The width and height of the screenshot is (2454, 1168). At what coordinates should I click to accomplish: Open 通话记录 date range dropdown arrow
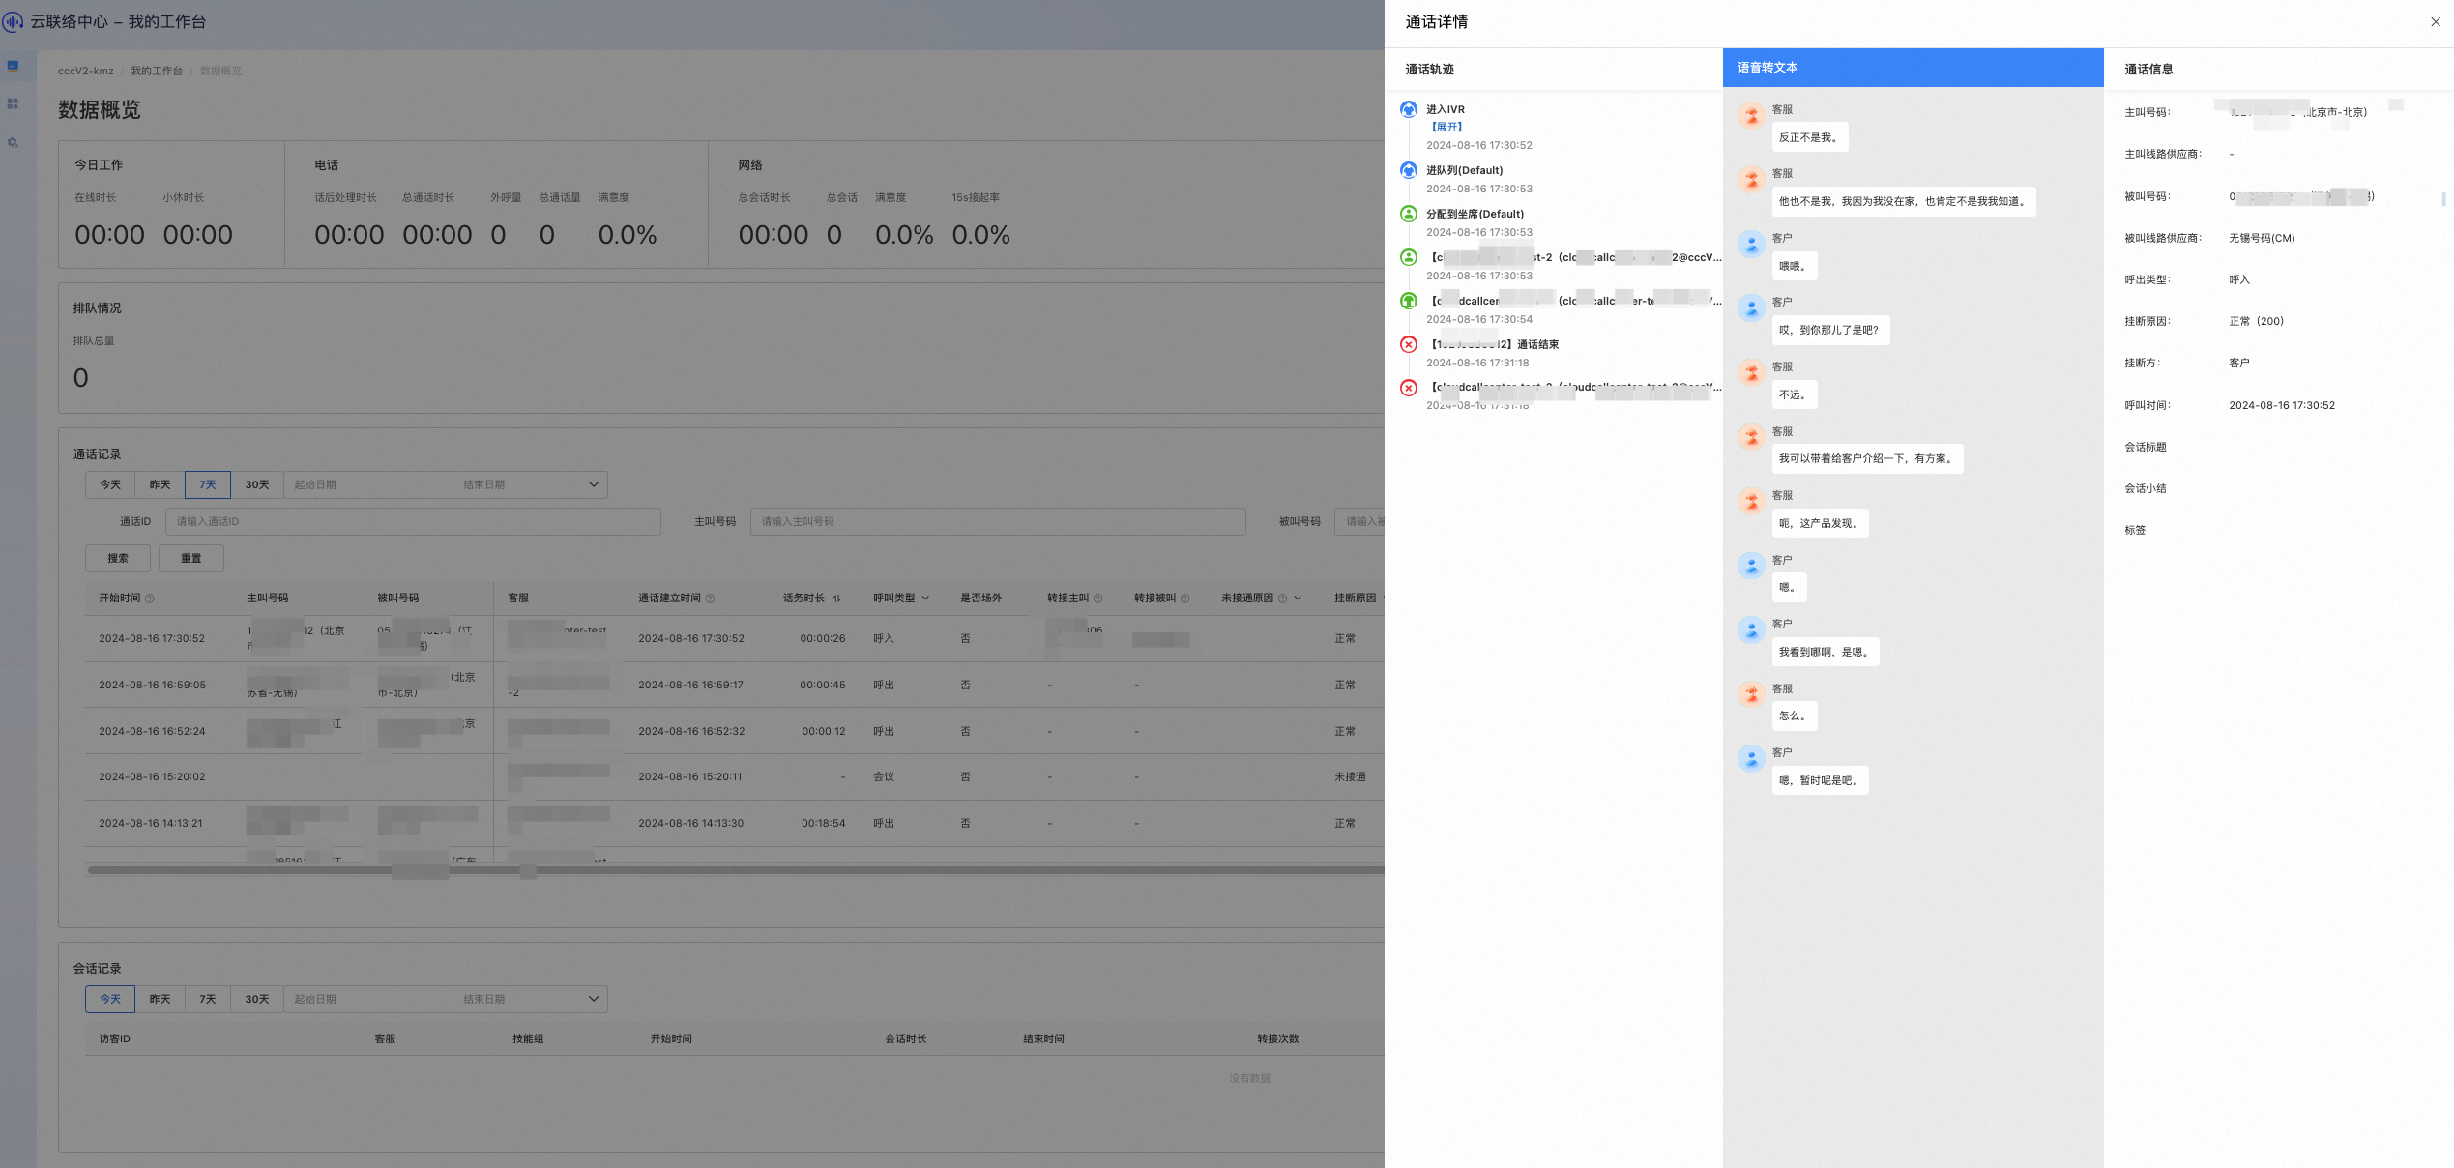(x=594, y=484)
